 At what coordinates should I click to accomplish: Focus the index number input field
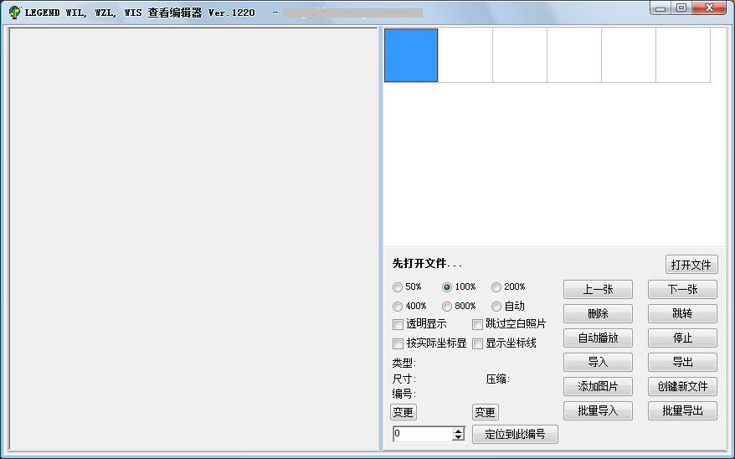423,434
